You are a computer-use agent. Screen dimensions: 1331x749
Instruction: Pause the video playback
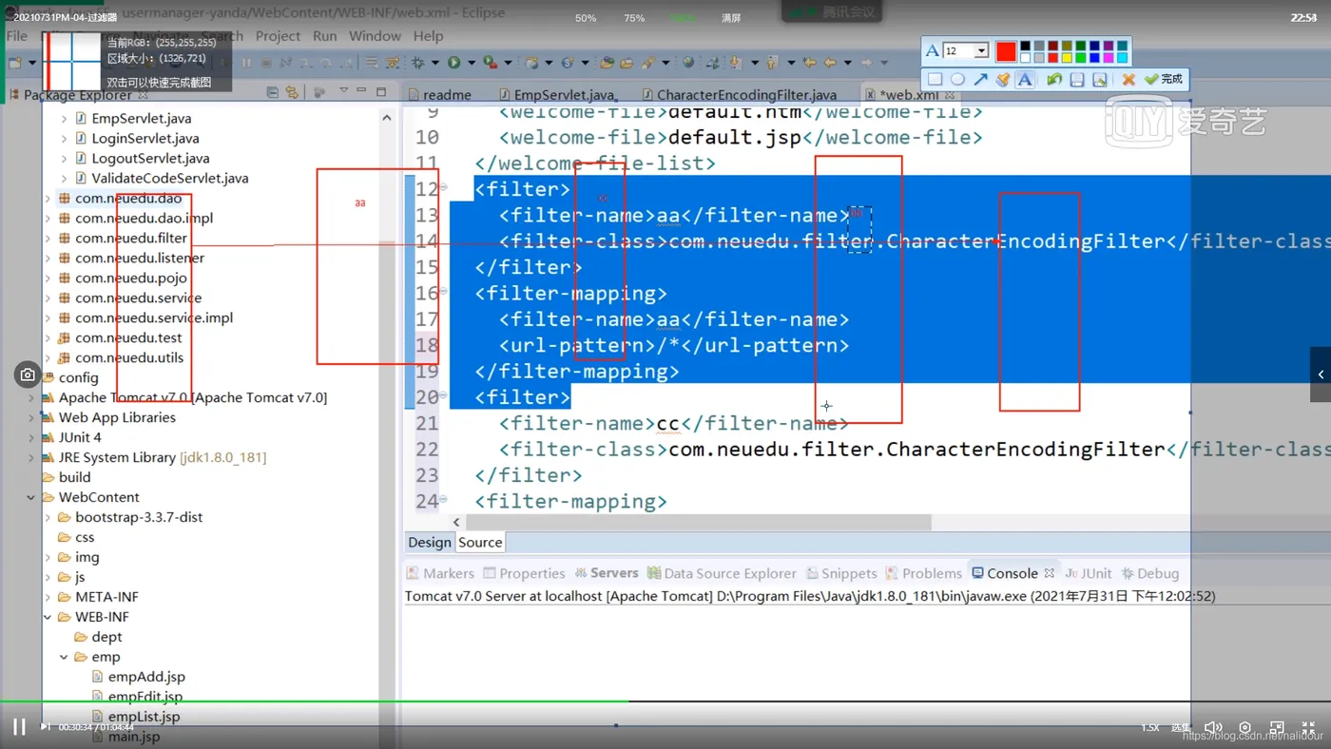[19, 727]
